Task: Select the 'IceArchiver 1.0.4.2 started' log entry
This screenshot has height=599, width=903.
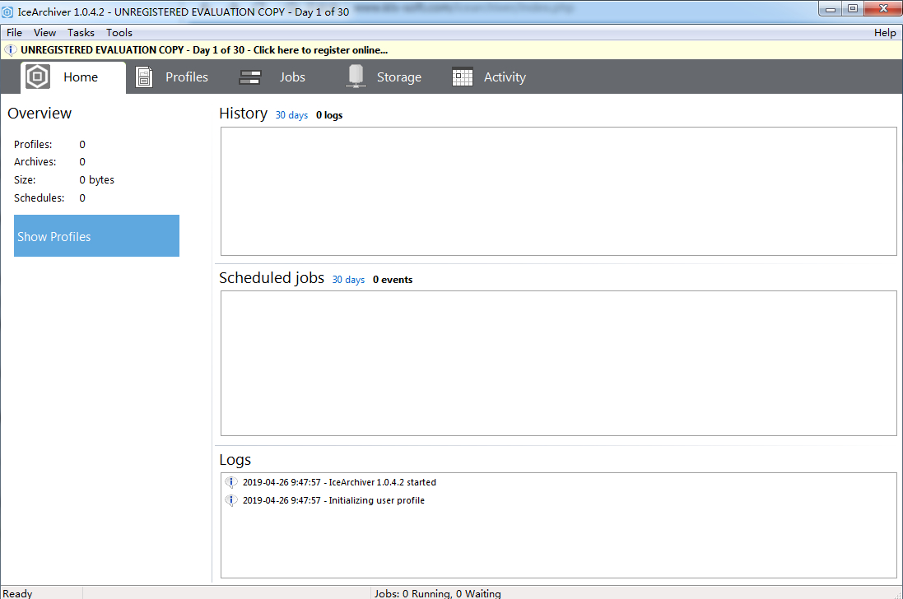Action: coord(339,482)
